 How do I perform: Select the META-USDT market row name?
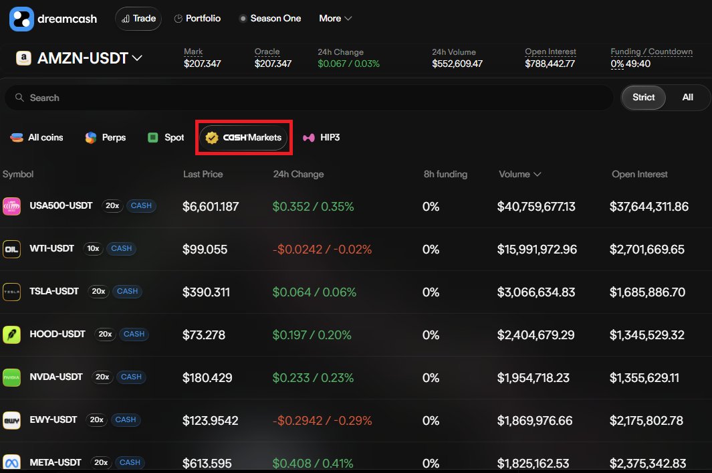(55, 462)
